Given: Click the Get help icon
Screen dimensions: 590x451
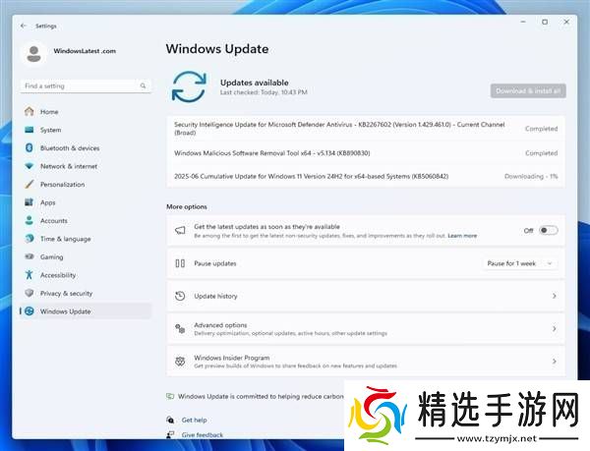Looking at the screenshot, I should pos(170,420).
